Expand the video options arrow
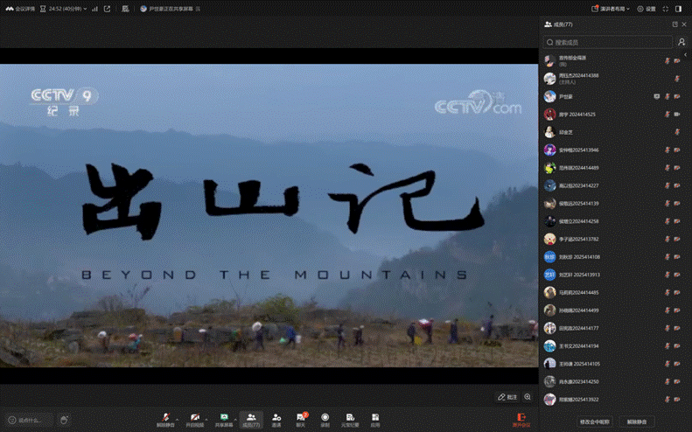The height and width of the screenshot is (432, 692). [x=206, y=416]
